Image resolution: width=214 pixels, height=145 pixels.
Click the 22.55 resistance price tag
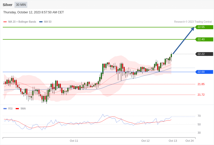(204, 27)
